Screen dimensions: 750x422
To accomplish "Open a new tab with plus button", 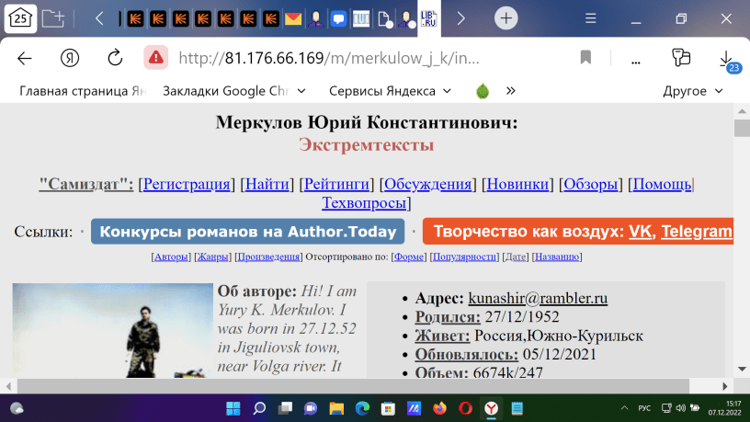I will pyautogui.click(x=506, y=18).
